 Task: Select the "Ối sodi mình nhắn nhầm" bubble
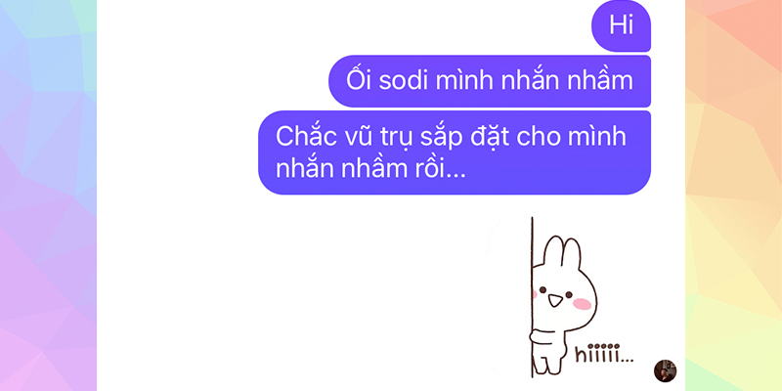490,81
